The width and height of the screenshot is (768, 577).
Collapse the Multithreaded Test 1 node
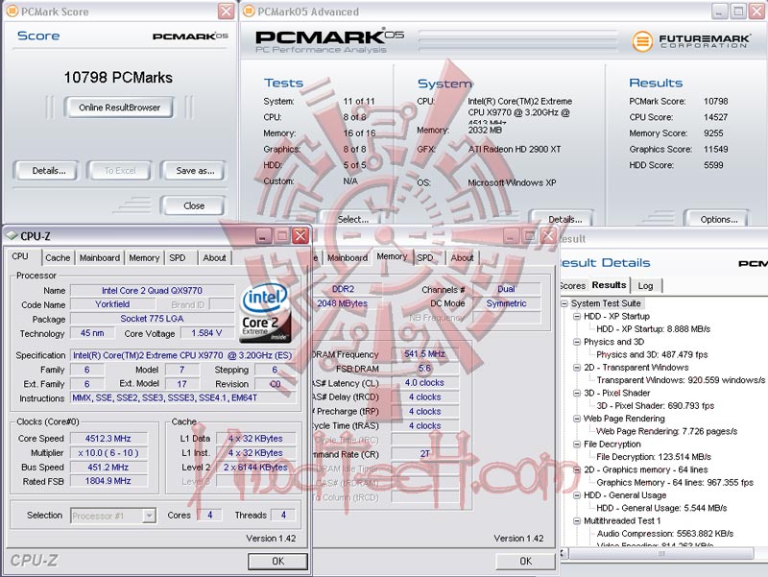577,520
